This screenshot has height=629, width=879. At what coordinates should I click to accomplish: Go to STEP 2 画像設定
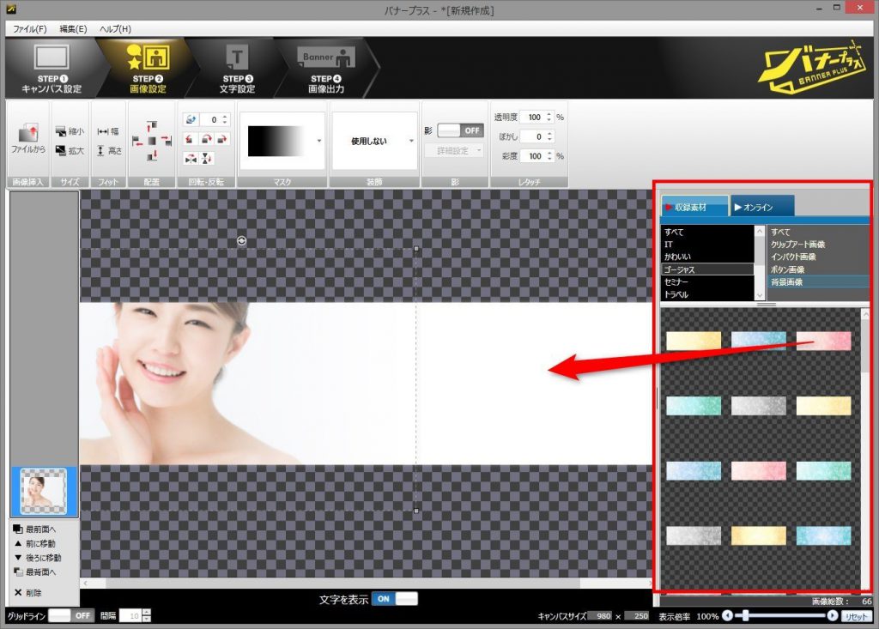click(148, 68)
